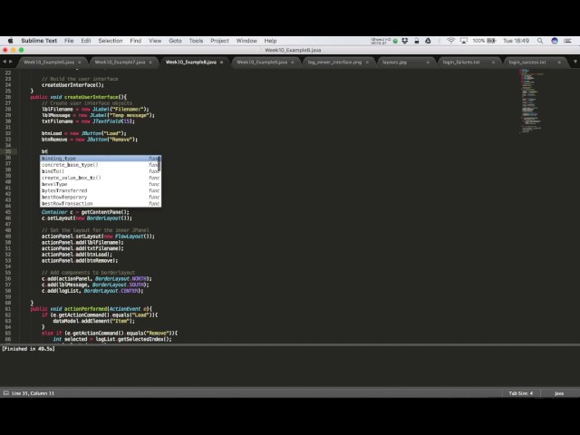This screenshot has width=580, height=435.
Task: Close the Week10_Example7.java tab
Action: (150, 63)
